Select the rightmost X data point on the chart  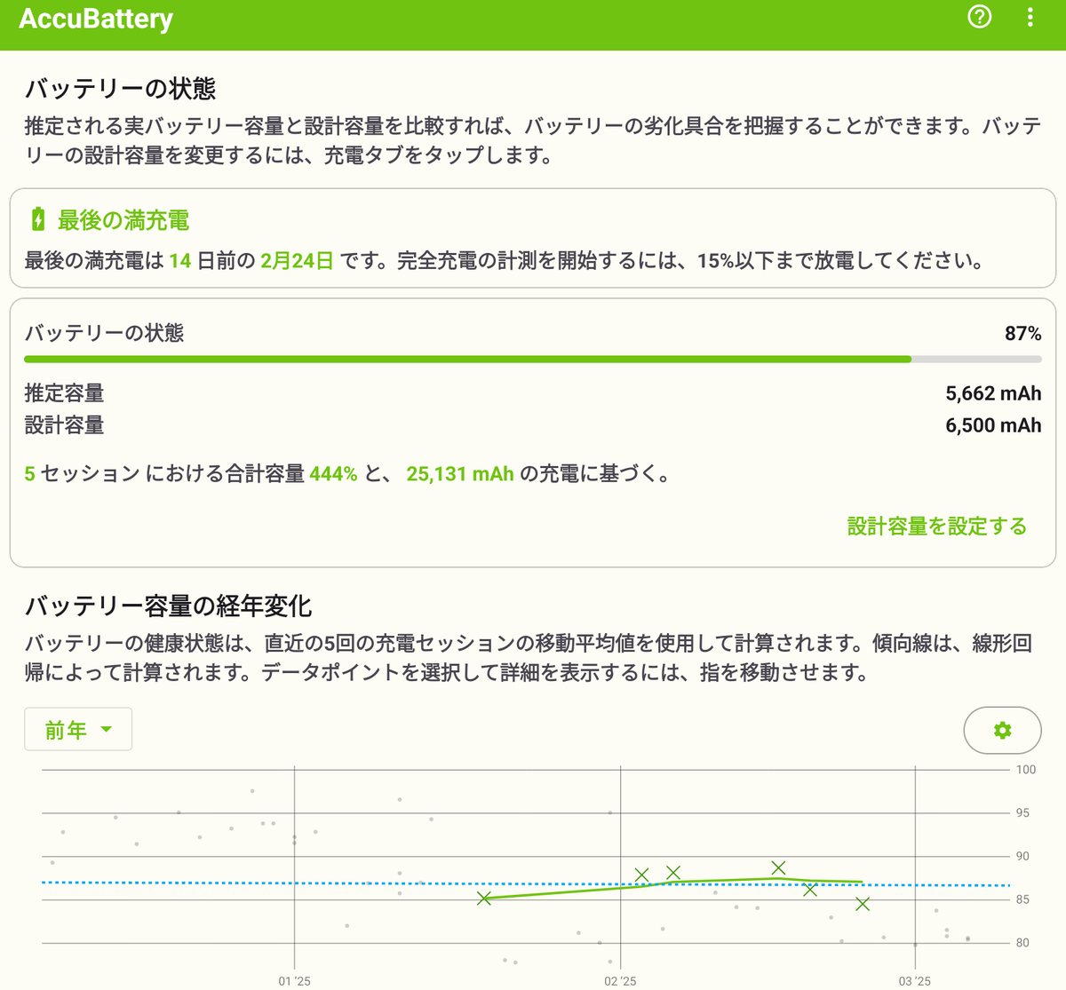click(862, 906)
